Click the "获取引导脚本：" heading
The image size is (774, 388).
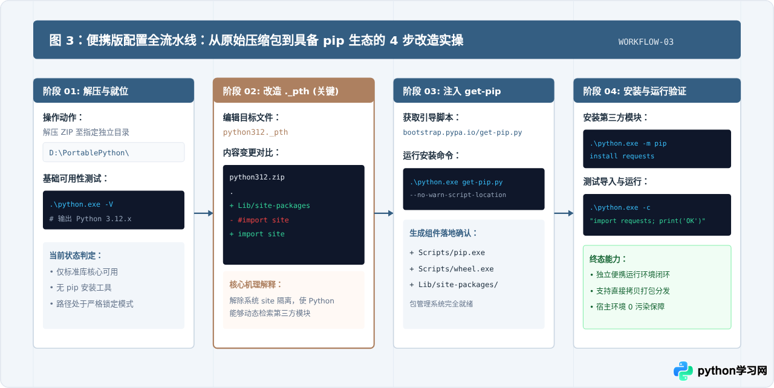click(x=432, y=117)
